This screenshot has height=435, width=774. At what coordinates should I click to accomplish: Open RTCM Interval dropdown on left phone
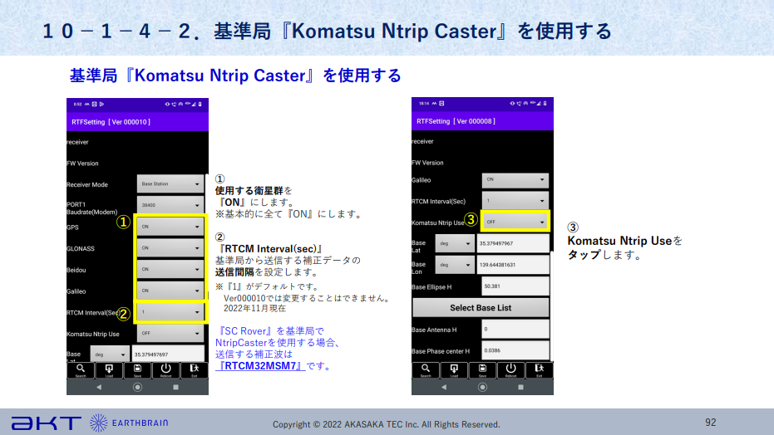point(170,312)
